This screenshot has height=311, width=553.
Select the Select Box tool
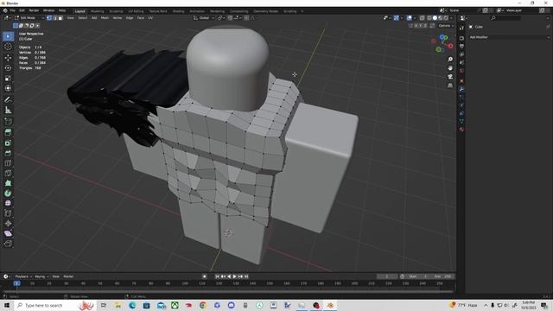coord(8,36)
